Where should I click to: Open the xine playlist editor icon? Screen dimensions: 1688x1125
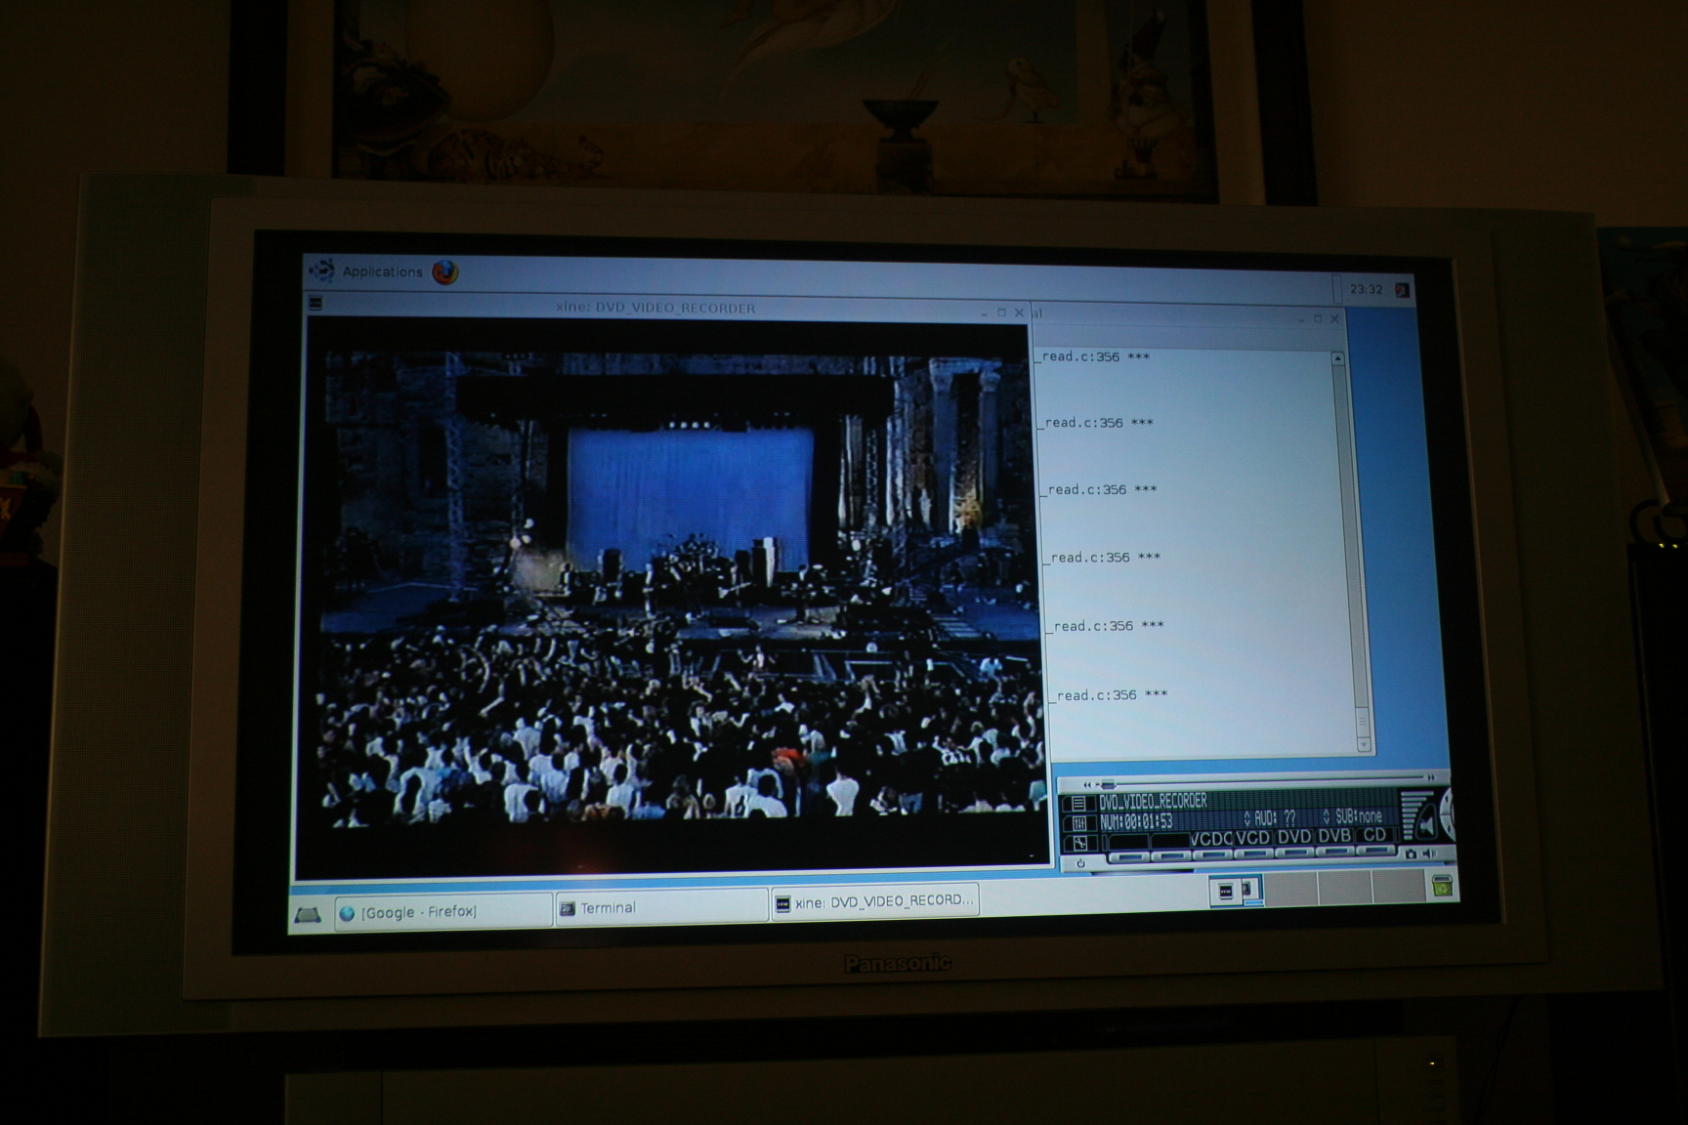click(1078, 804)
